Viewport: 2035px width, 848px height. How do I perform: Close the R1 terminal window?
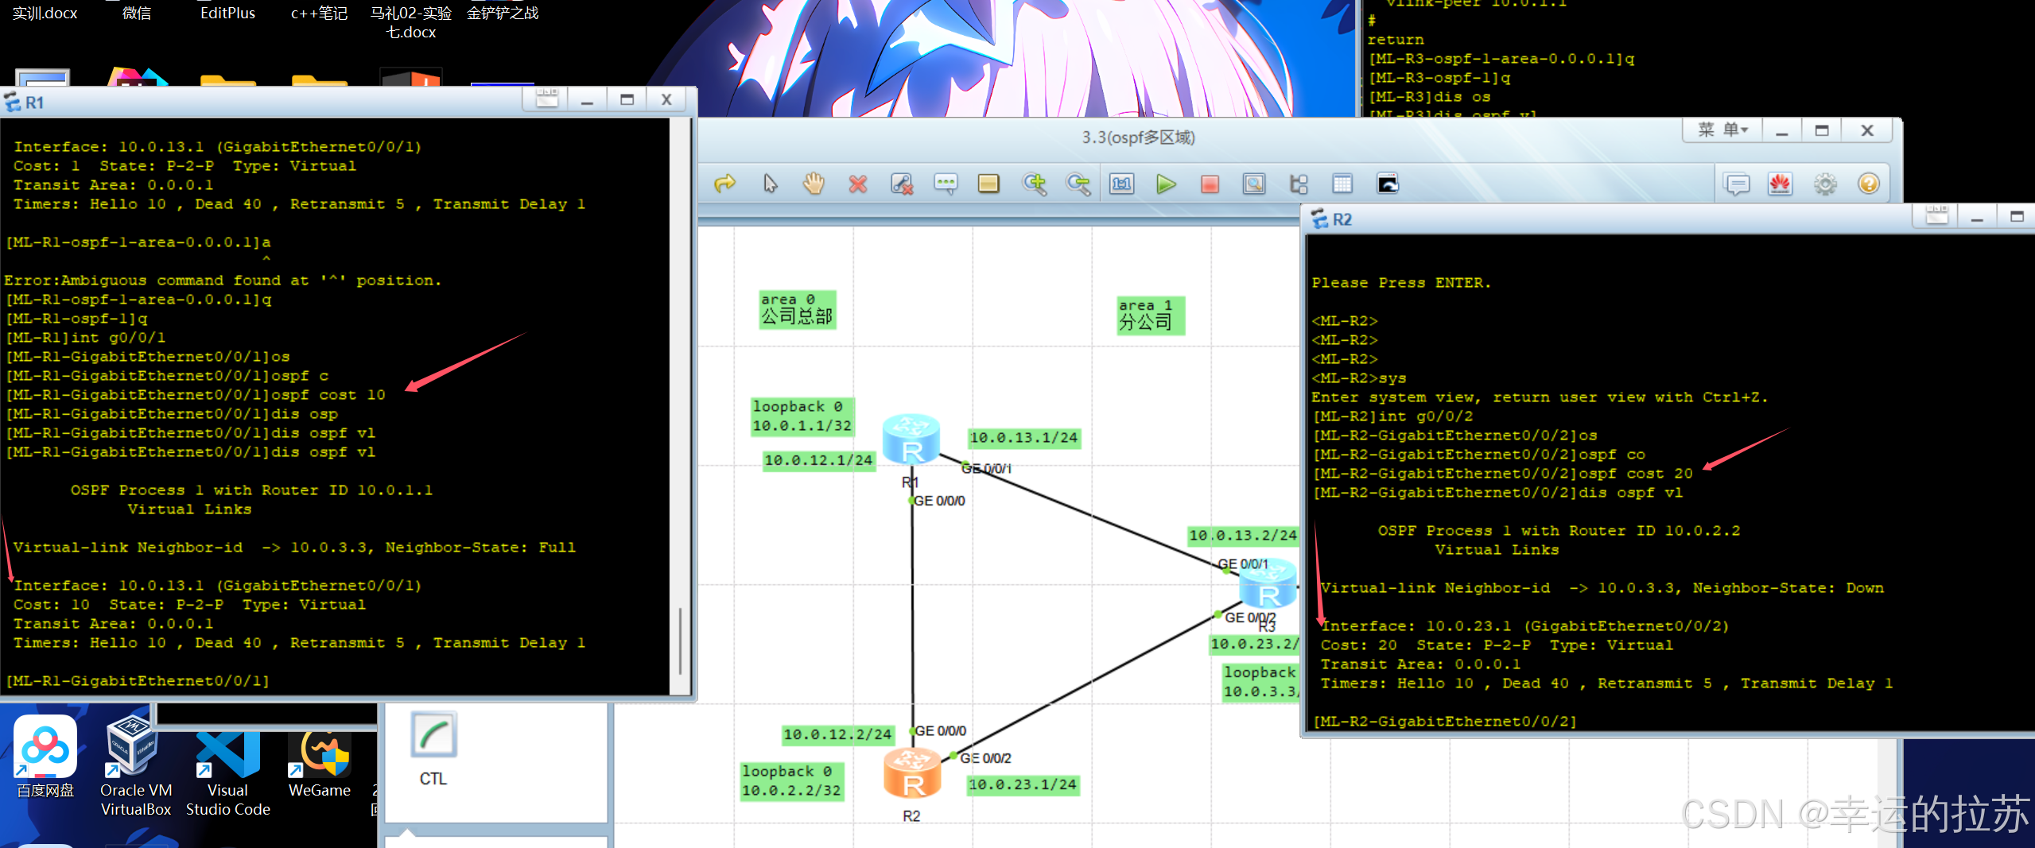pyautogui.click(x=666, y=99)
